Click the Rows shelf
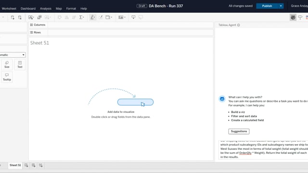 click(x=121, y=33)
